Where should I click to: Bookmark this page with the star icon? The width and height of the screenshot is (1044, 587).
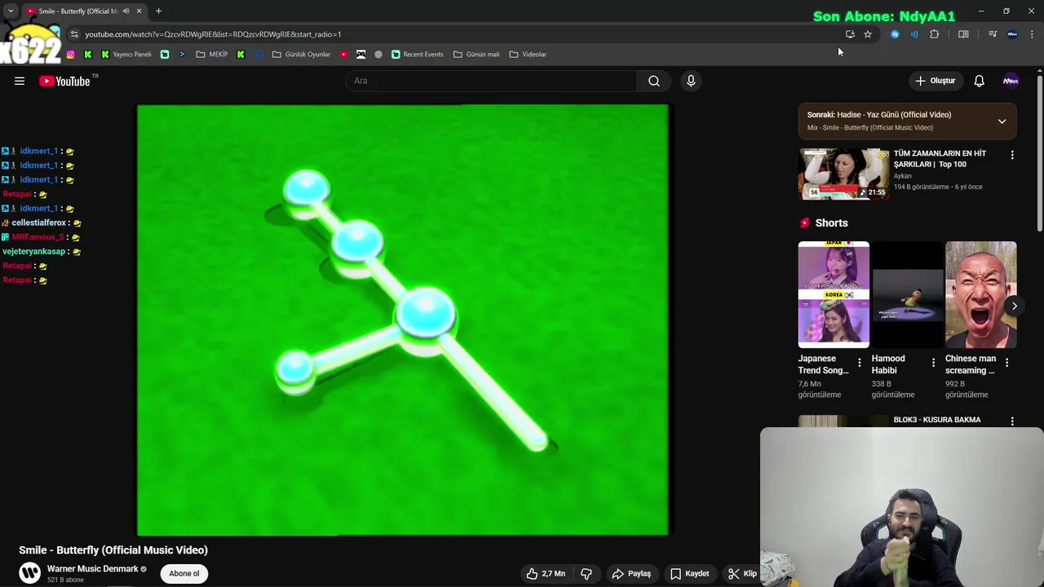point(868,34)
